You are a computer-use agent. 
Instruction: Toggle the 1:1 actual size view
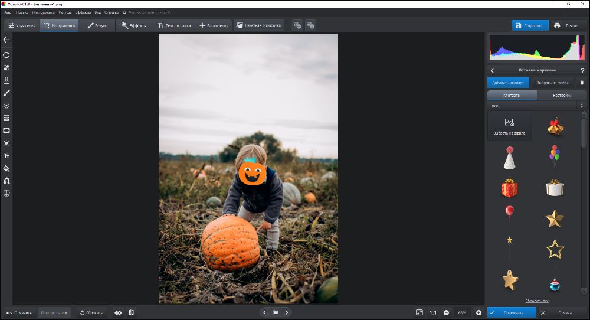433,312
